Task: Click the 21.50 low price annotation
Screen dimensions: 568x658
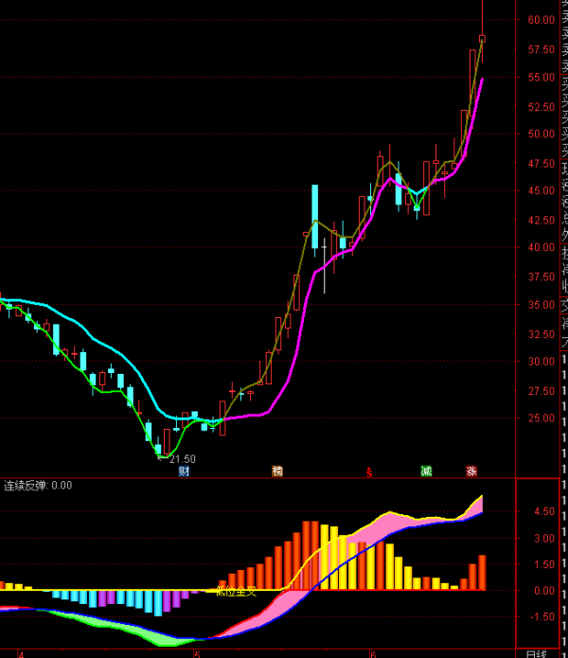Action: pos(182,459)
